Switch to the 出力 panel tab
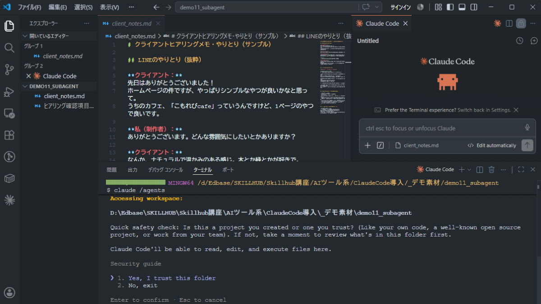Image resolution: width=541 pixels, height=304 pixels. (x=133, y=170)
